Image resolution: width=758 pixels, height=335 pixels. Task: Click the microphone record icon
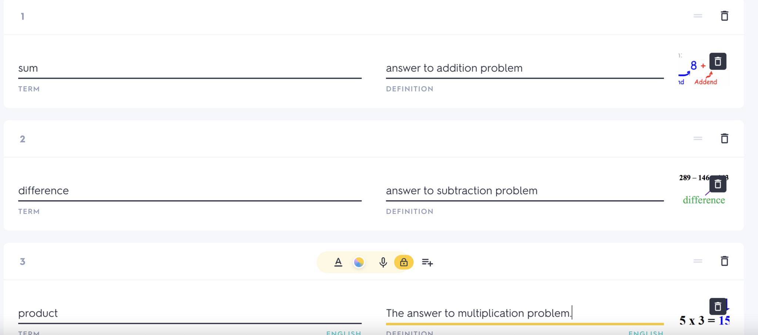[383, 262]
